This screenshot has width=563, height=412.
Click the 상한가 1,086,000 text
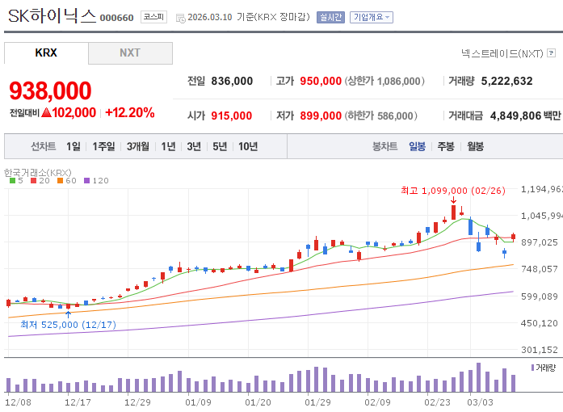pos(384,81)
